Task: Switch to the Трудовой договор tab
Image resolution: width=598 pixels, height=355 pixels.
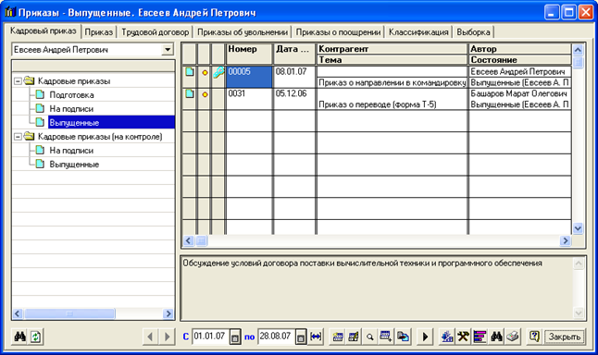Action: [x=156, y=32]
